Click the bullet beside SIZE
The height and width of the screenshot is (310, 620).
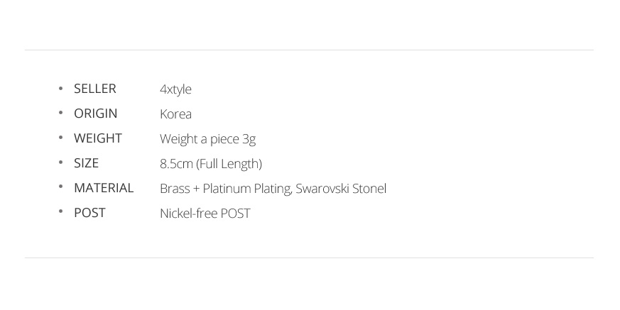coord(60,162)
